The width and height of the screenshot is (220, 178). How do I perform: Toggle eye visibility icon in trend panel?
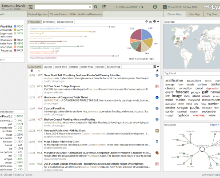coord(147,21)
